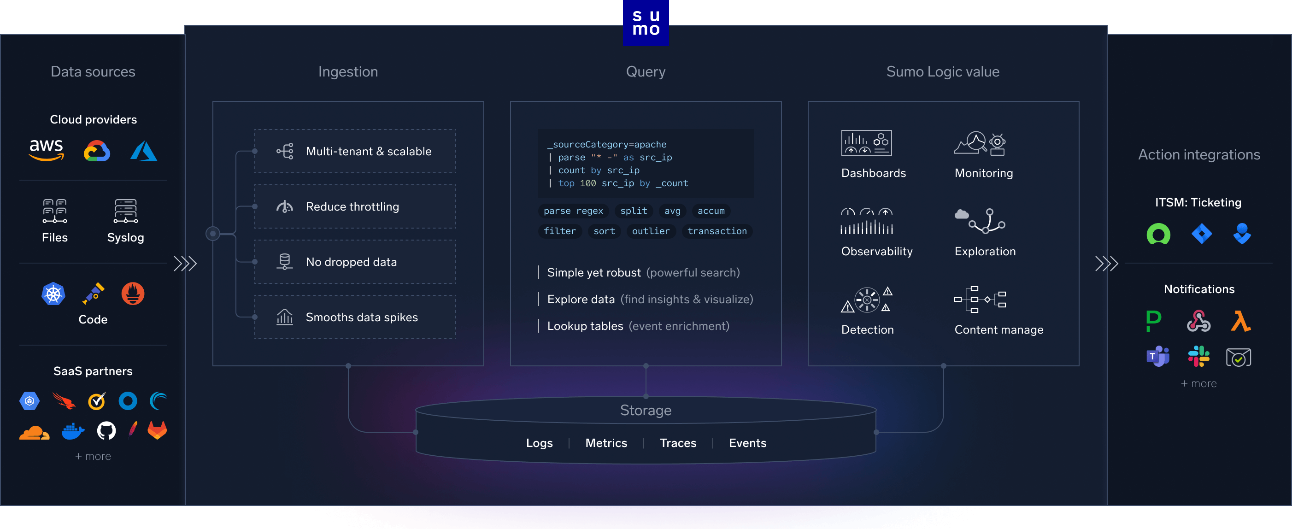1292x529 pixels.
Task: Click the Metrics label in Storage
Action: 606,443
